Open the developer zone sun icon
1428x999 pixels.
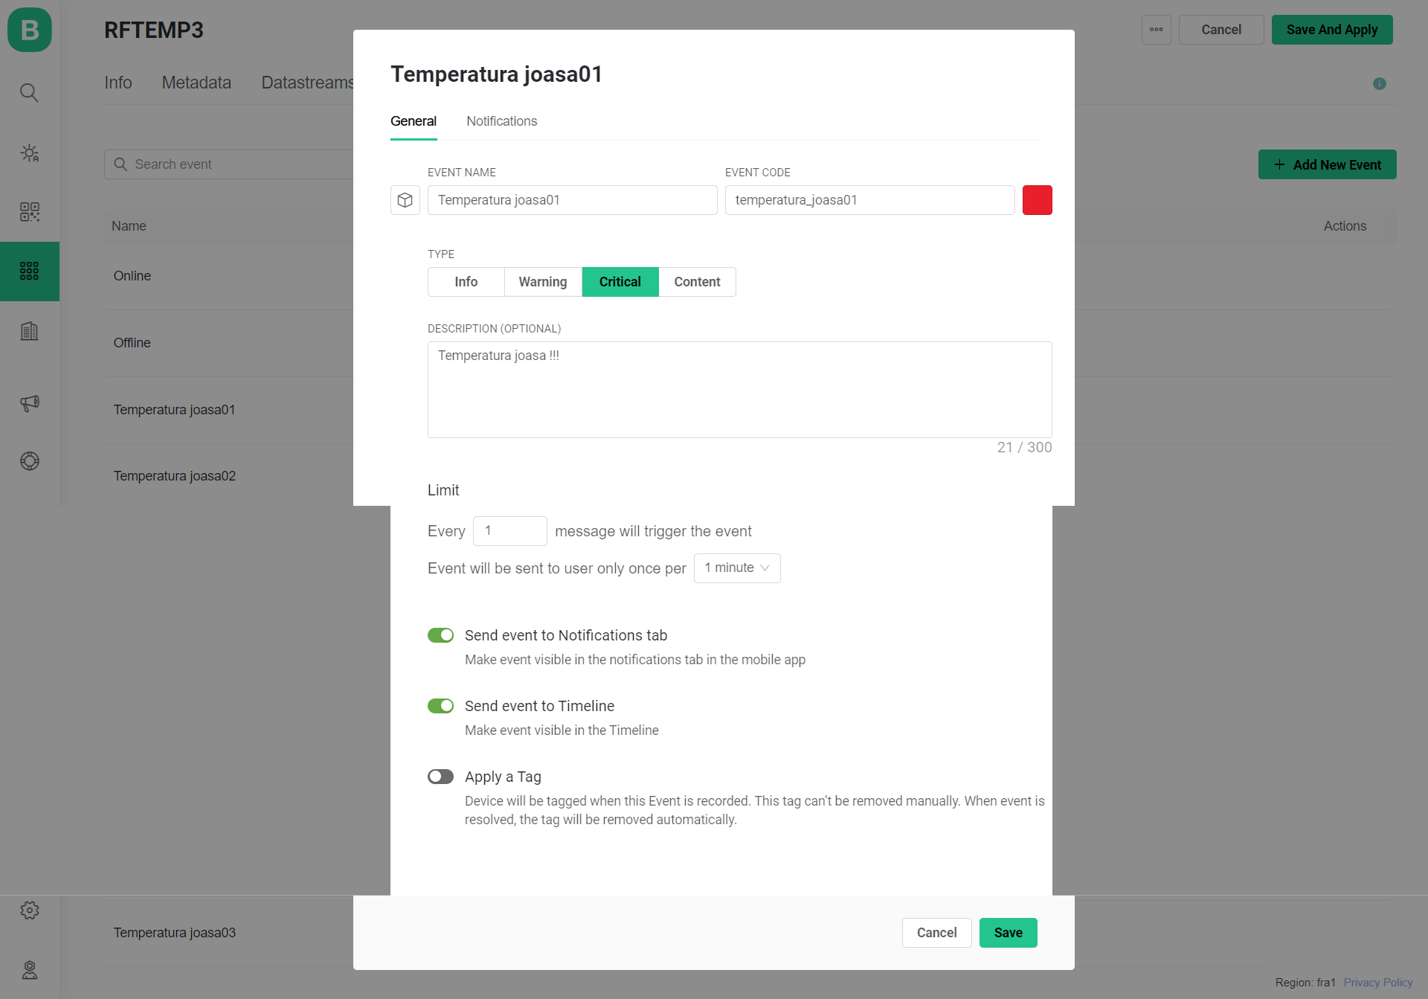click(x=29, y=153)
